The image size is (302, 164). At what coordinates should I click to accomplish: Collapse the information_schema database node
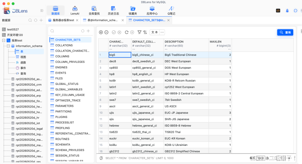(8, 46)
